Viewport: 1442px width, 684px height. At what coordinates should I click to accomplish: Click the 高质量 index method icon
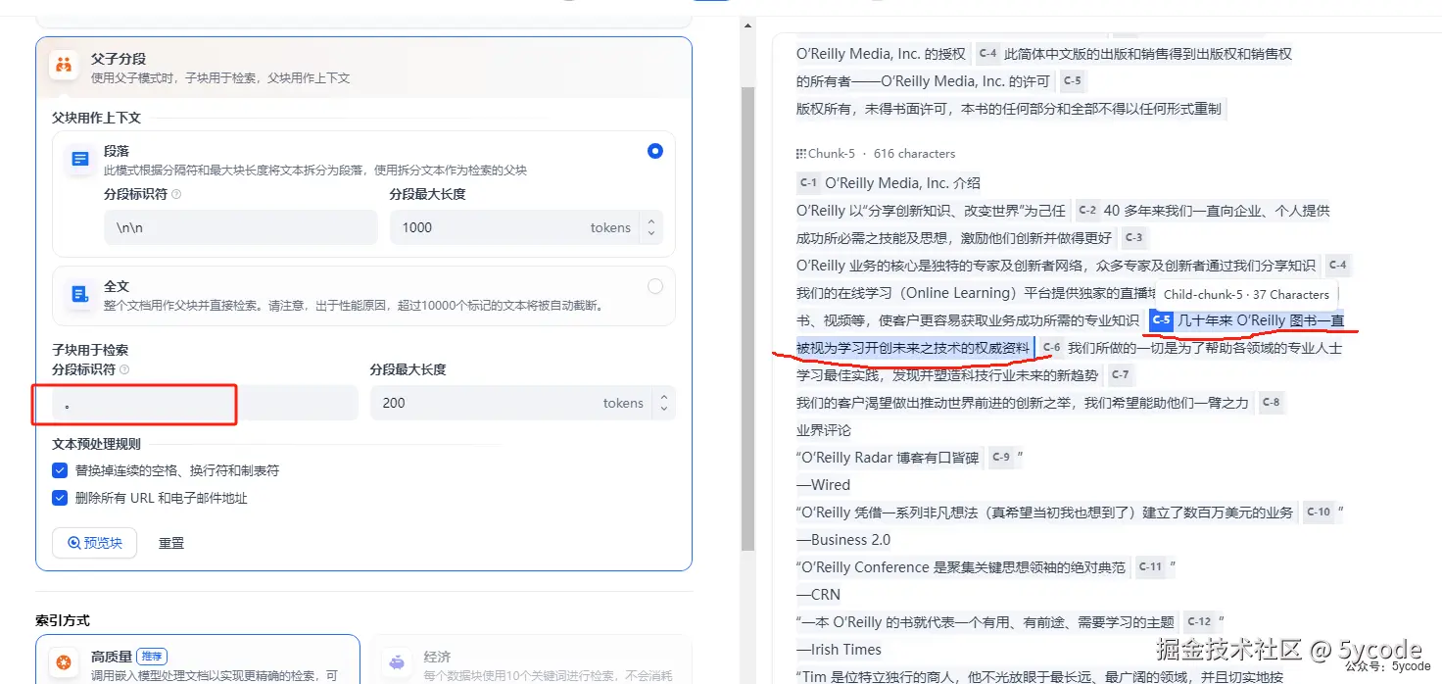coord(65,663)
